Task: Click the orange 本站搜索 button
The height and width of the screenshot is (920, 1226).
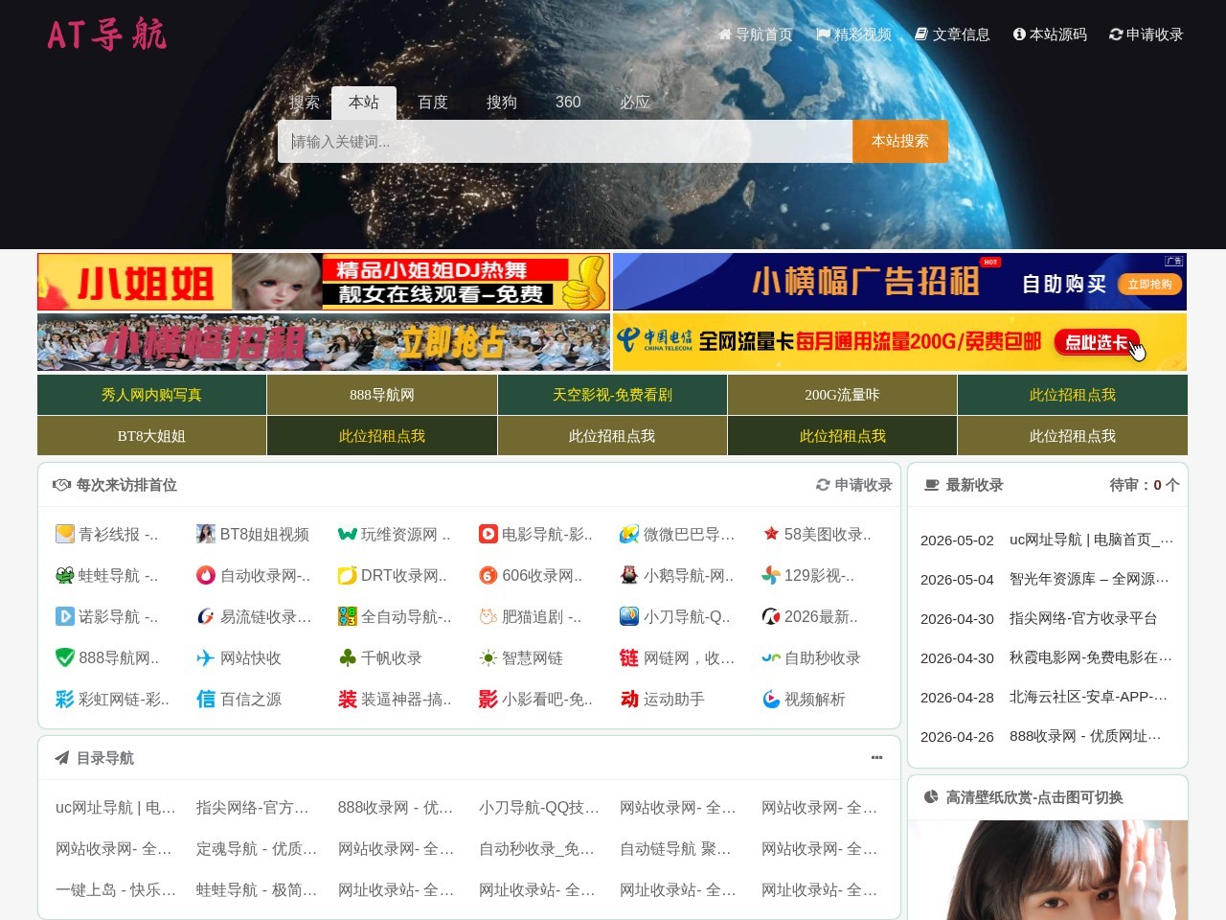Action: [900, 142]
